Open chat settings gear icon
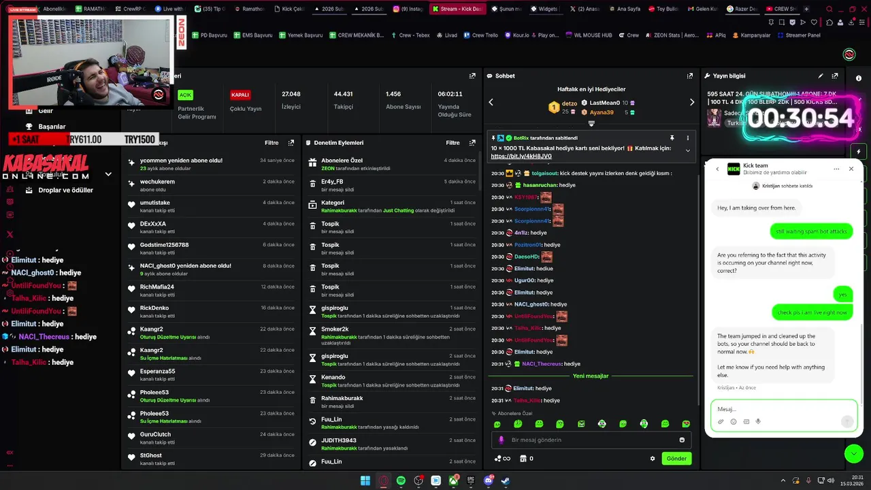 pyautogui.click(x=653, y=459)
